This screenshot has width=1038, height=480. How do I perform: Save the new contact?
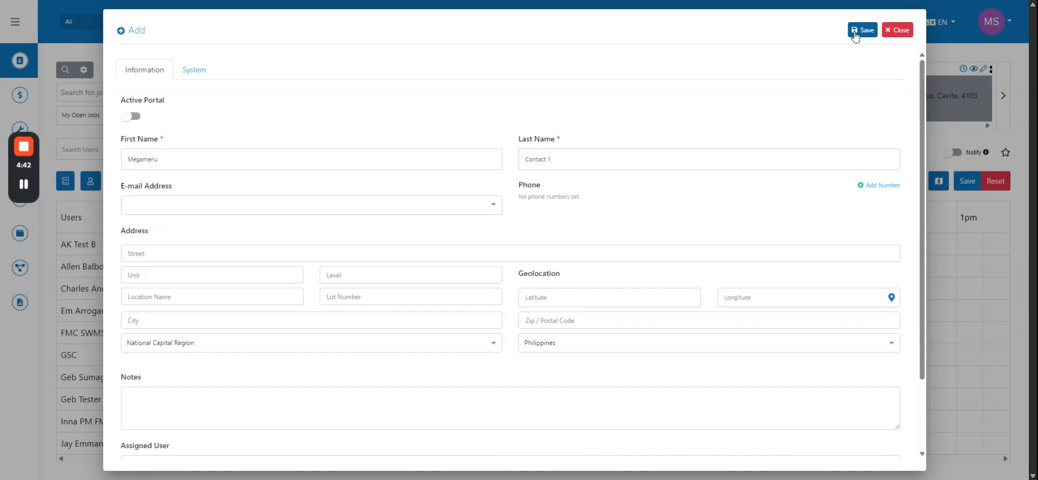tap(862, 30)
